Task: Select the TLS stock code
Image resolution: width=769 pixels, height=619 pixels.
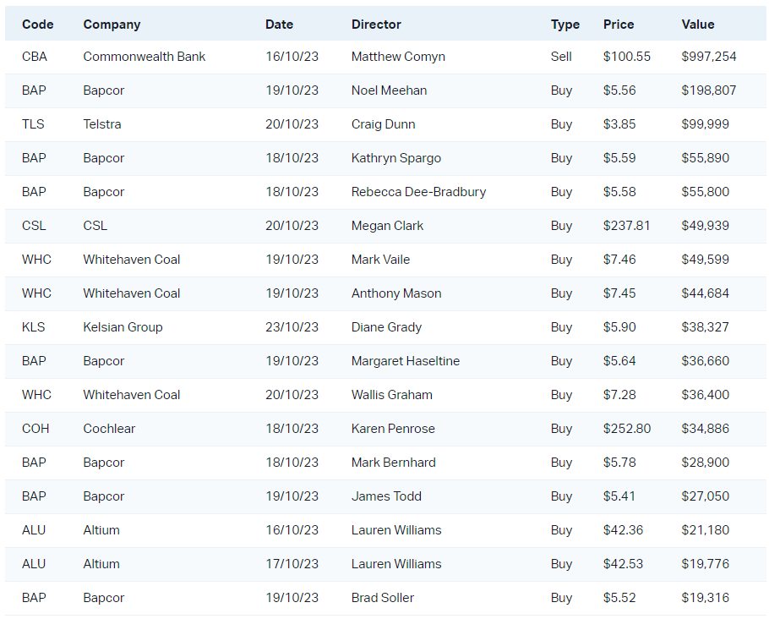Action: (33, 124)
